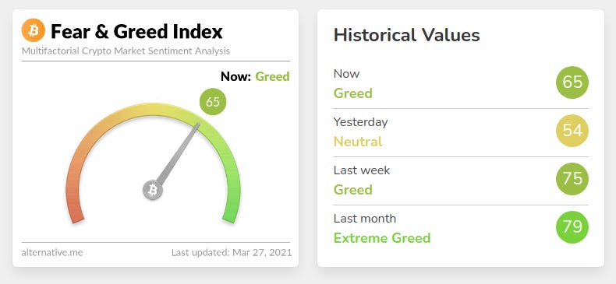Click the Last week Greed label
Viewport: 616px width, 284px height.
tap(362, 180)
